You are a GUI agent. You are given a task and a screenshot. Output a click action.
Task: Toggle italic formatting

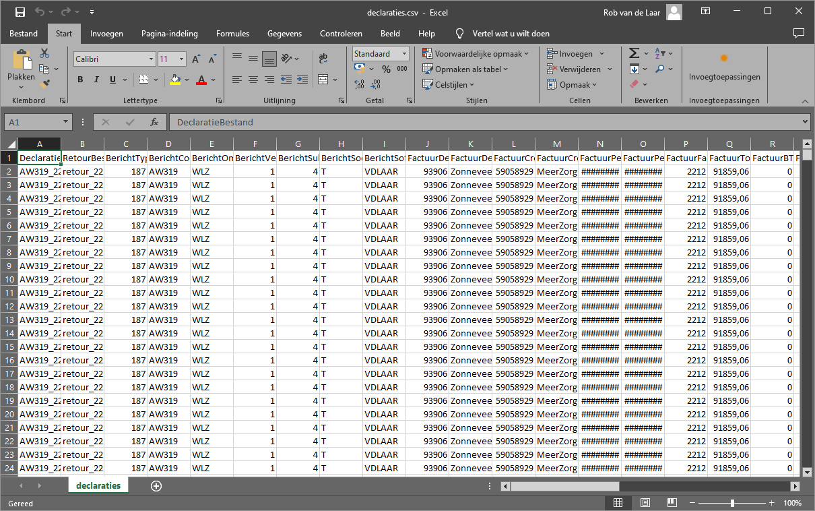pyautogui.click(x=96, y=80)
